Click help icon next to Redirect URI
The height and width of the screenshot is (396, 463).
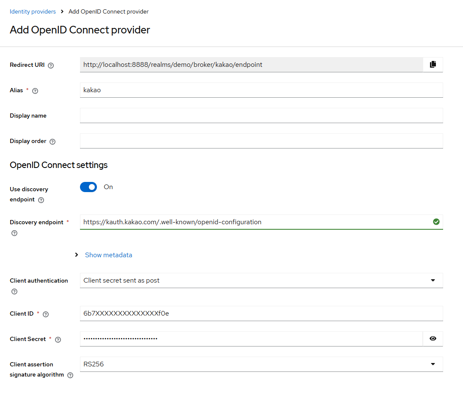tap(51, 66)
